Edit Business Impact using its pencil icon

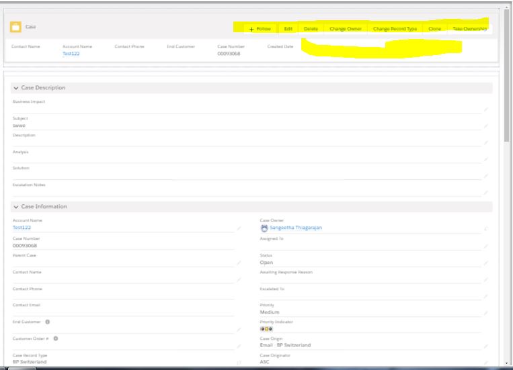click(485, 109)
